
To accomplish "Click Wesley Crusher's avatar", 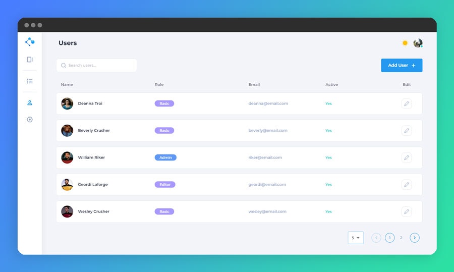I will 67,212.
